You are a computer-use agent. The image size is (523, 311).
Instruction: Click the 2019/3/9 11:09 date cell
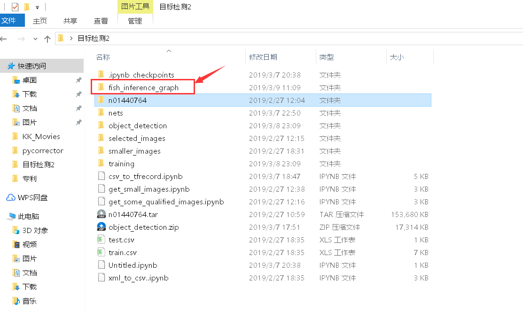click(x=275, y=88)
